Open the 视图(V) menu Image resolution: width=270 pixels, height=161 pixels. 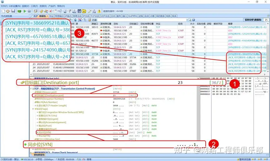tap(26, 6)
